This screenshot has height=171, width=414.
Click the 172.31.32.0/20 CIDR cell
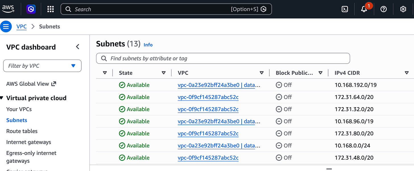[354, 109]
